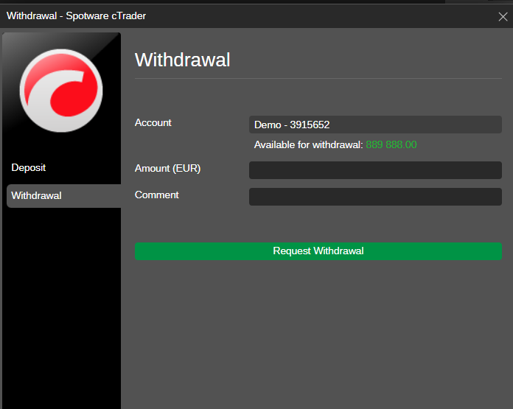
Task: Click the green 889 888.00 available amount
Action: pyautogui.click(x=391, y=145)
